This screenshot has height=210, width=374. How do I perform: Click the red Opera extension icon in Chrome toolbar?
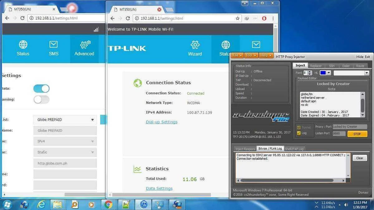pos(264,18)
